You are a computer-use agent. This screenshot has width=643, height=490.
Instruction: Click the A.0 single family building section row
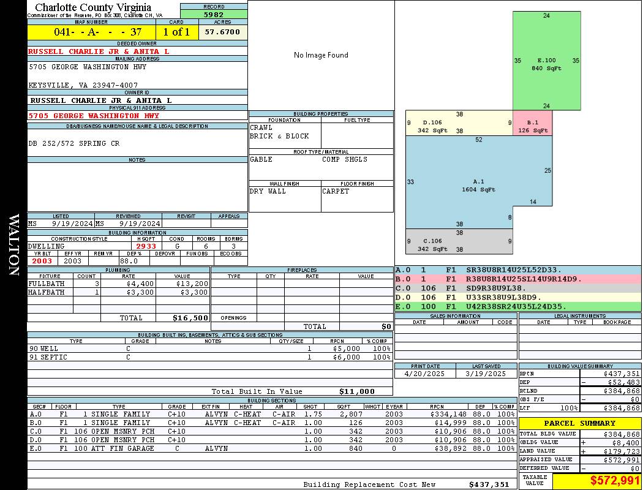(272, 414)
